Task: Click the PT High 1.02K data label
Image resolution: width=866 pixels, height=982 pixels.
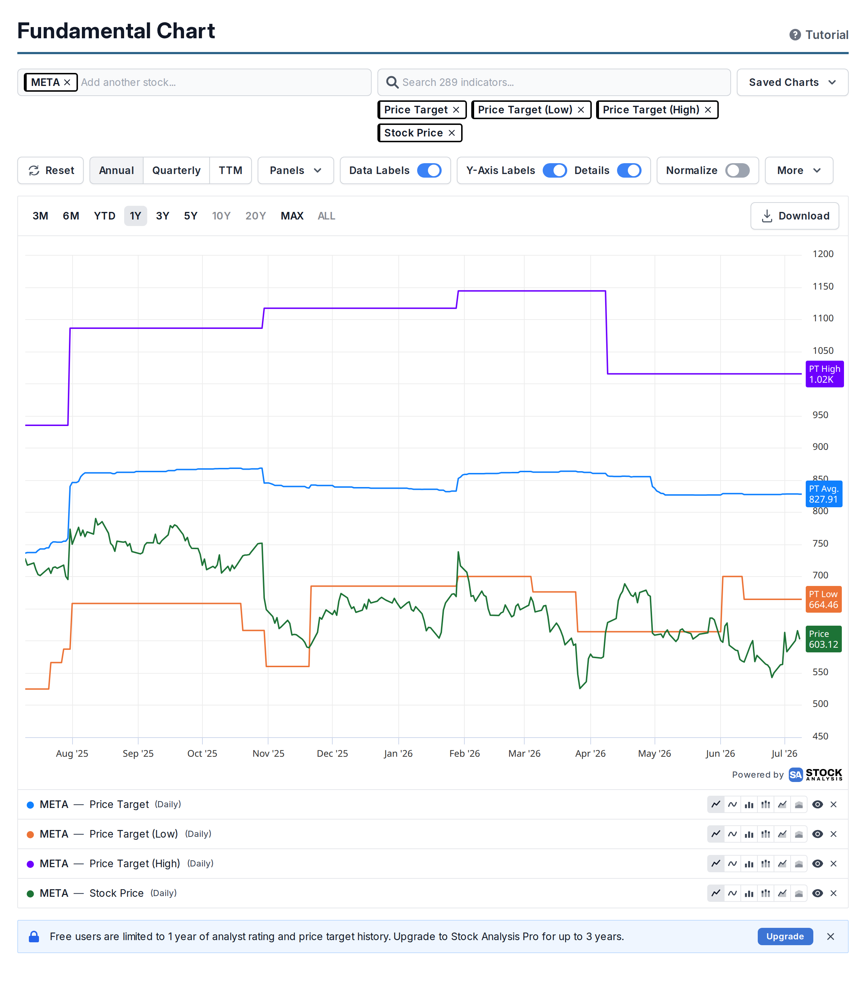Action: (x=824, y=374)
